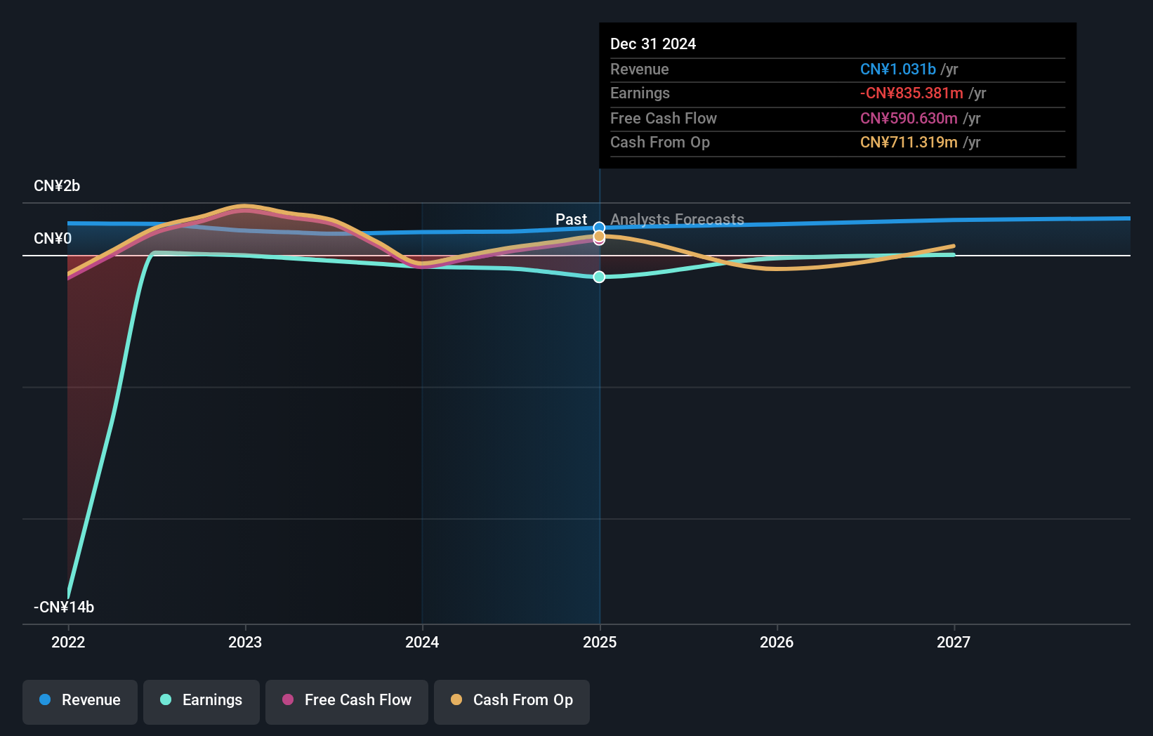Click the 2027 x-axis label
Screen dimensions: 1153x736
point(954,643)
